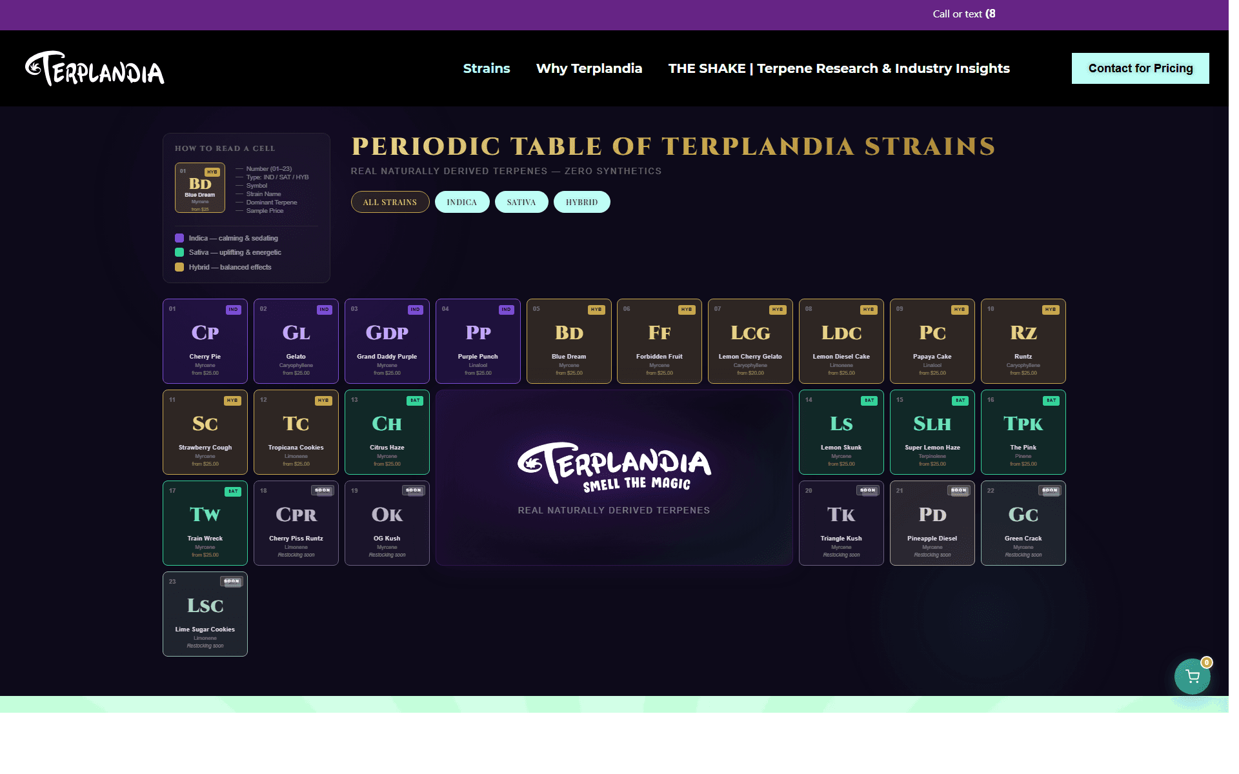The image size is (1239, 774).
Task: Open the Grand Daddy Purple cell
Action: coord(387,341)
